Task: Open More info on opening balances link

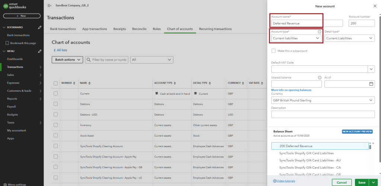Action: 291,90
